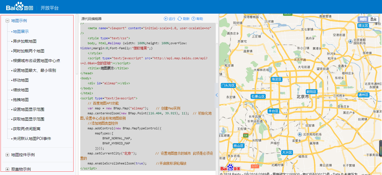Open the 拖拽地图 example
The image size is (382, 175).
[21, 100]
